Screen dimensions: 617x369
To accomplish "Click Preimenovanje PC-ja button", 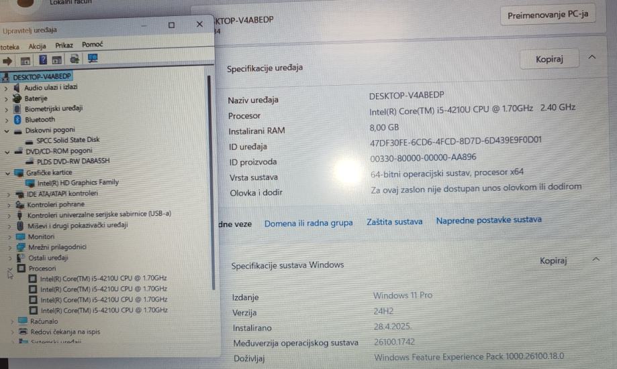I will click(x=548, y=15).
